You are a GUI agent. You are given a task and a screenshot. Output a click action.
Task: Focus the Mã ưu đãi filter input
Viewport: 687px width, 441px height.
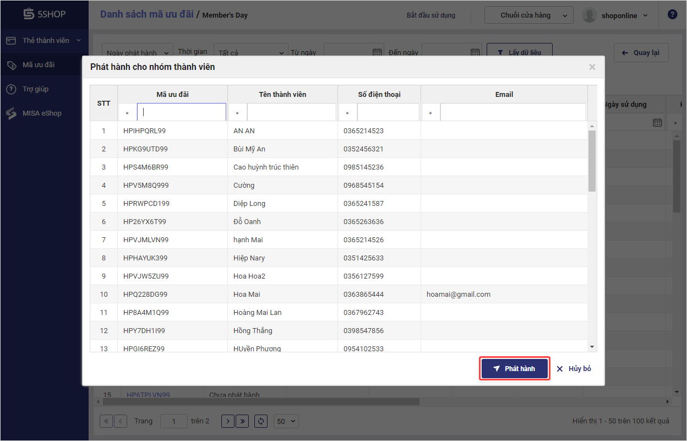pyautogui.click(x=182, y=112)
